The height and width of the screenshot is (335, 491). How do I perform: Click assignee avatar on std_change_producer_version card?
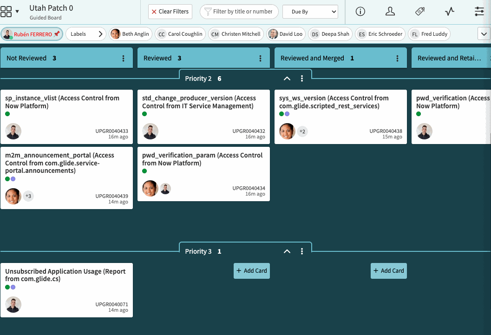[151, 131]
